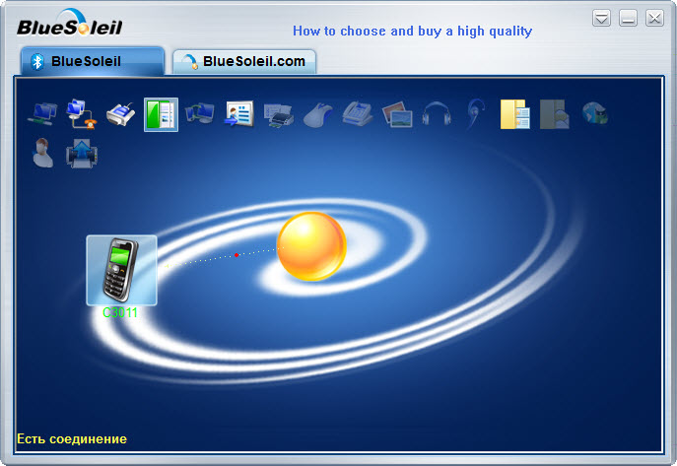
Task: Click the BlueSoleil logo
Action: point(70,24)
